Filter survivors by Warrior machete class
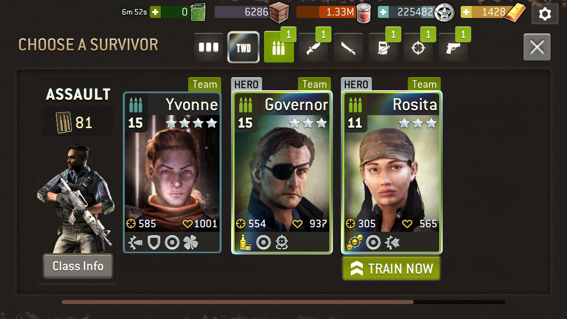The image size is (567, 319). click(348, 47)
